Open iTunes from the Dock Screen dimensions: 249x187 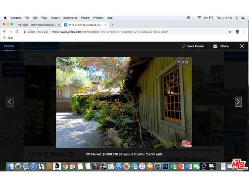(142, 166)
